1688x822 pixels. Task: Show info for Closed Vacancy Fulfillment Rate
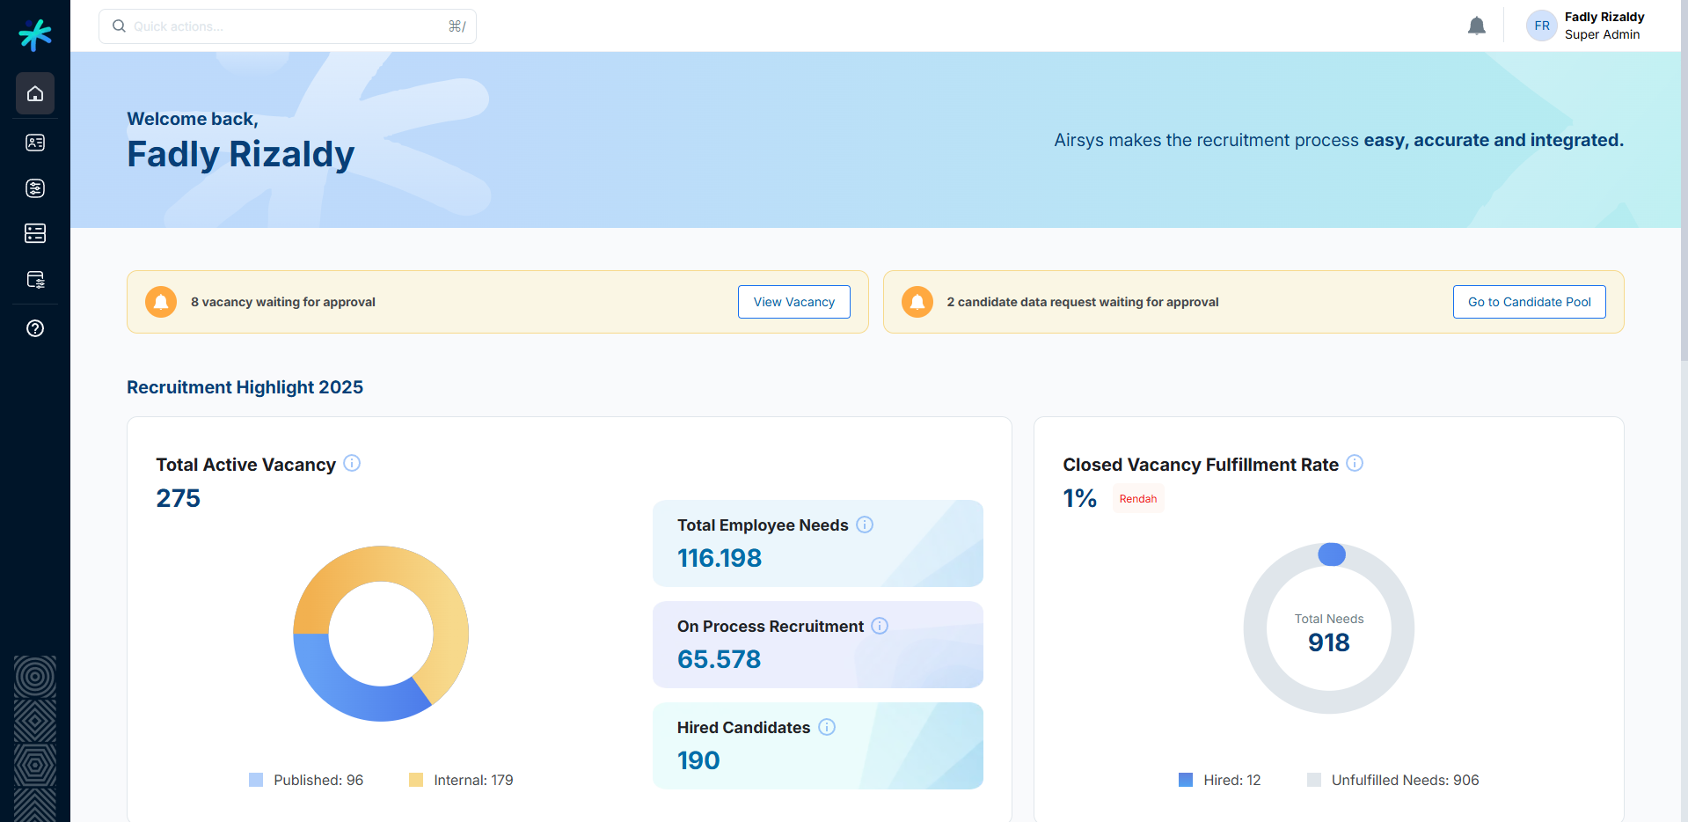[x=1355, y=463]
